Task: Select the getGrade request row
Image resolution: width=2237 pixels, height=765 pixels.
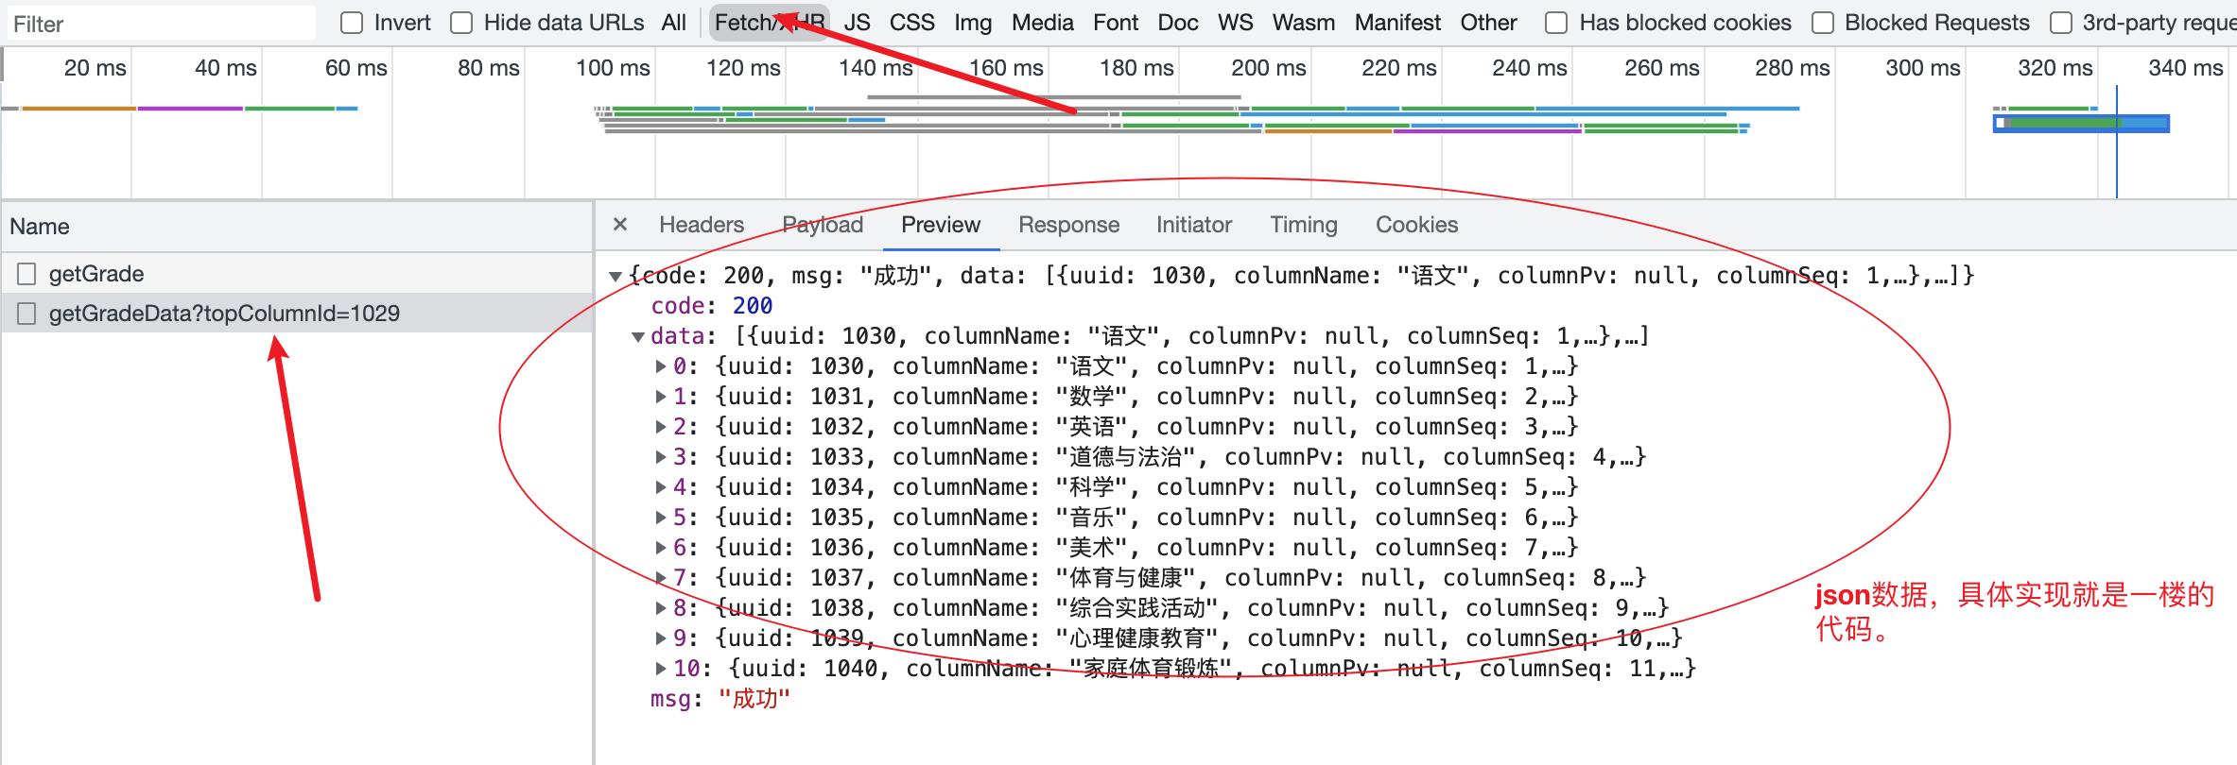Action: click(297, 274)
